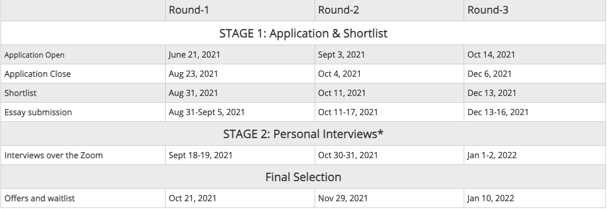
Task: Click the Application Close row label
Action: [37, 74]
